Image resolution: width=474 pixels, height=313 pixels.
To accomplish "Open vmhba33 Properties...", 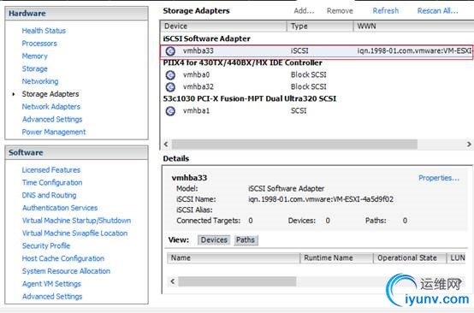I will (439, 178).
